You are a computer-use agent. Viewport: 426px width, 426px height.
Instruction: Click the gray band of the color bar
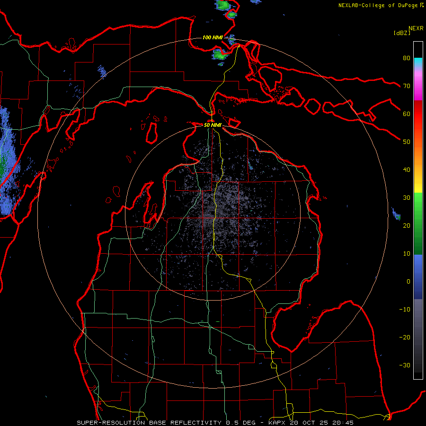(418, 336)
